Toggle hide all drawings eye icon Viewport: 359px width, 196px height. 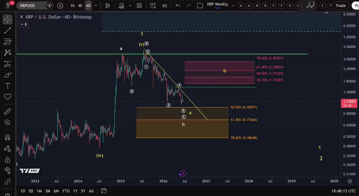(x=7, y=170)
